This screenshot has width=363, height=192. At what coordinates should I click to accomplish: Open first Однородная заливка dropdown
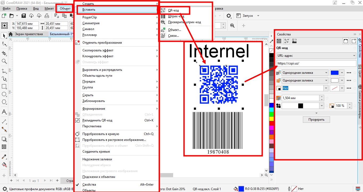pos(305,73)
